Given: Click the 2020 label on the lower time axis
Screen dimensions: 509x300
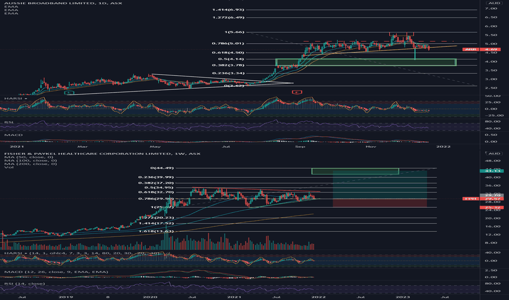Looking at the screenshot, I should (150, 297).
